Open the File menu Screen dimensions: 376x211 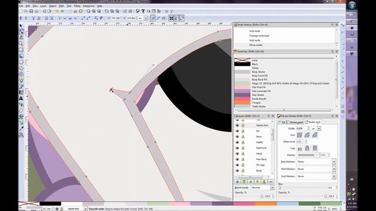click(x=21, y=6)
